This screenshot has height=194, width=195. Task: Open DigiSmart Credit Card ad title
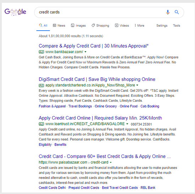click(x=97, y=79)
